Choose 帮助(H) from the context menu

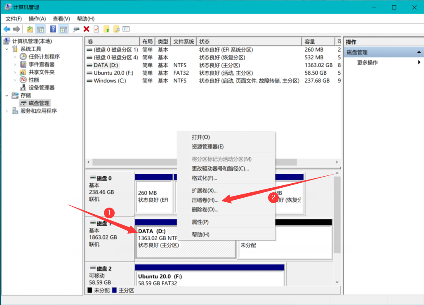(x=226, y=234)
